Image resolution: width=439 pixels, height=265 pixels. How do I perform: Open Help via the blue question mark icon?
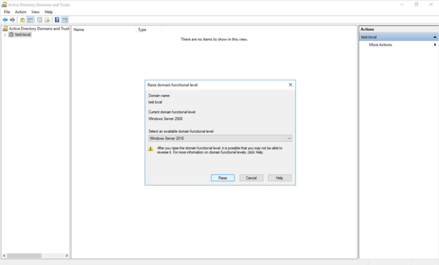click(57, 20)
